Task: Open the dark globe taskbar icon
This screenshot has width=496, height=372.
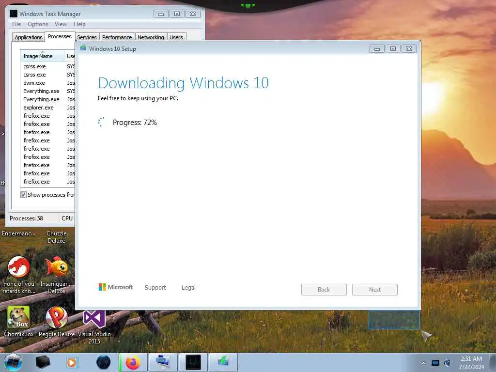Action: [x=104, y=362]
